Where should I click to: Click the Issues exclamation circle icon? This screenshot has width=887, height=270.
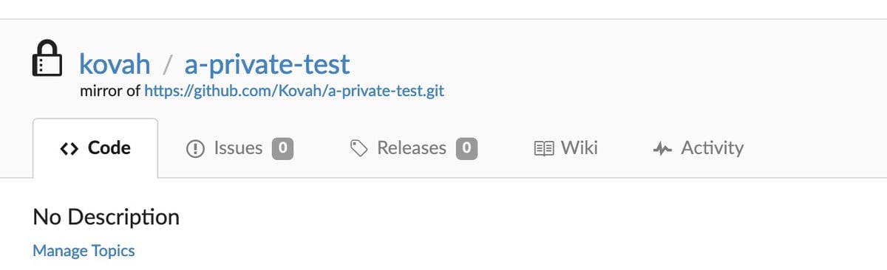196,148
